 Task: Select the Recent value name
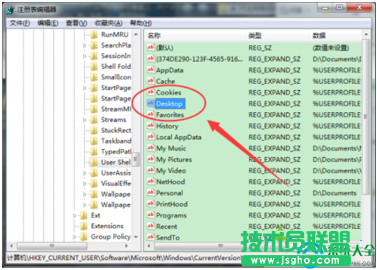click(166, 226)
